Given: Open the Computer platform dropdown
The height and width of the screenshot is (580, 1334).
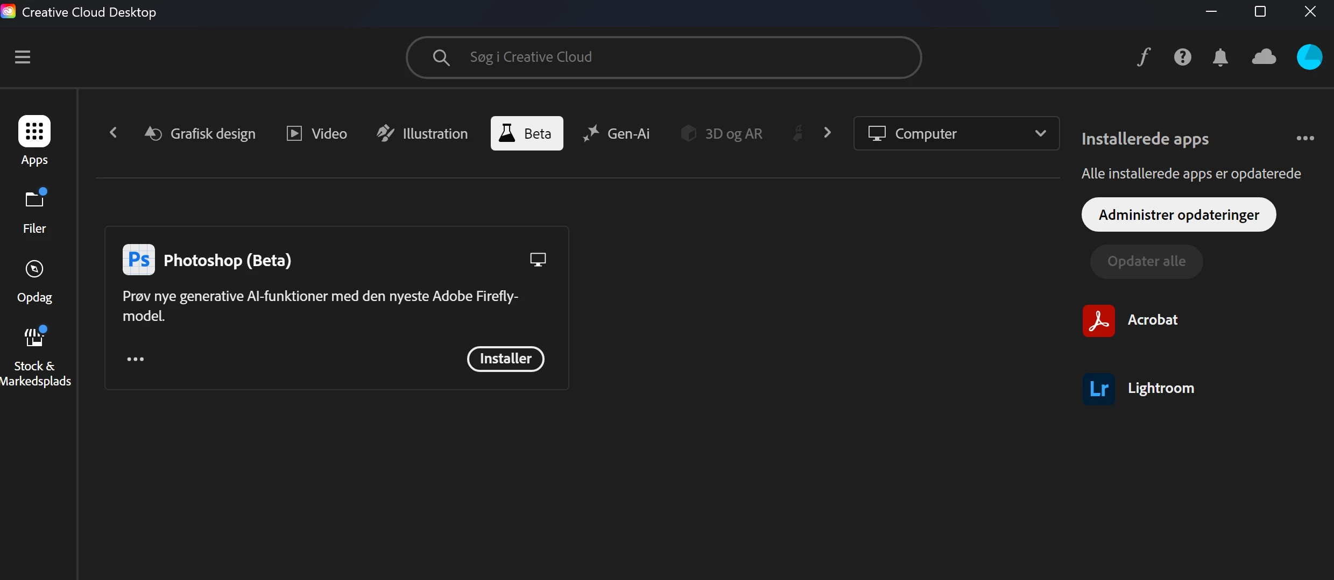Looking at the screenshot, I should (x=956, y=133).
